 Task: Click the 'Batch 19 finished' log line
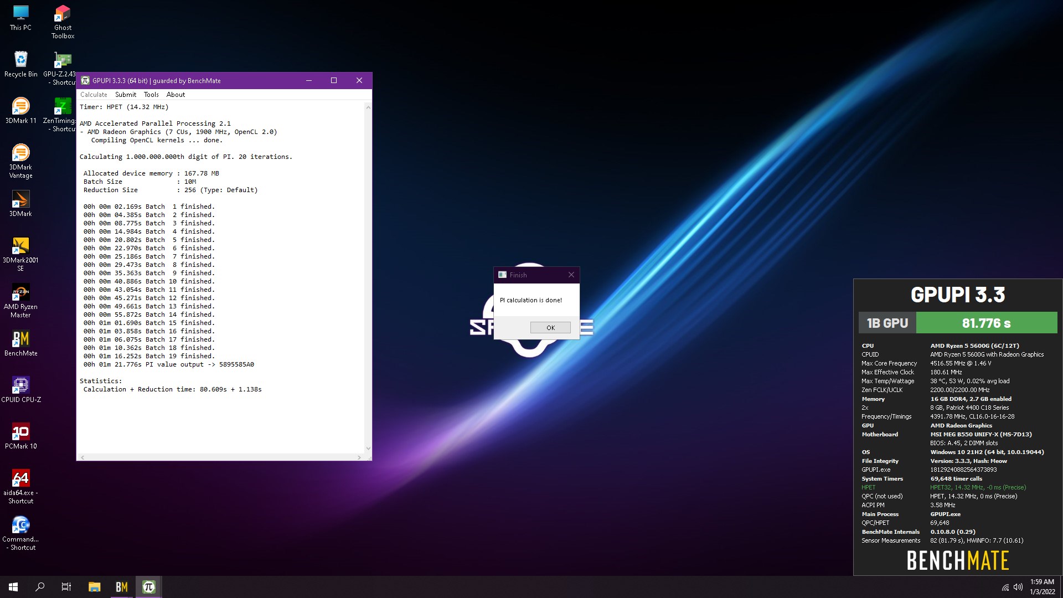coord(149,356)
